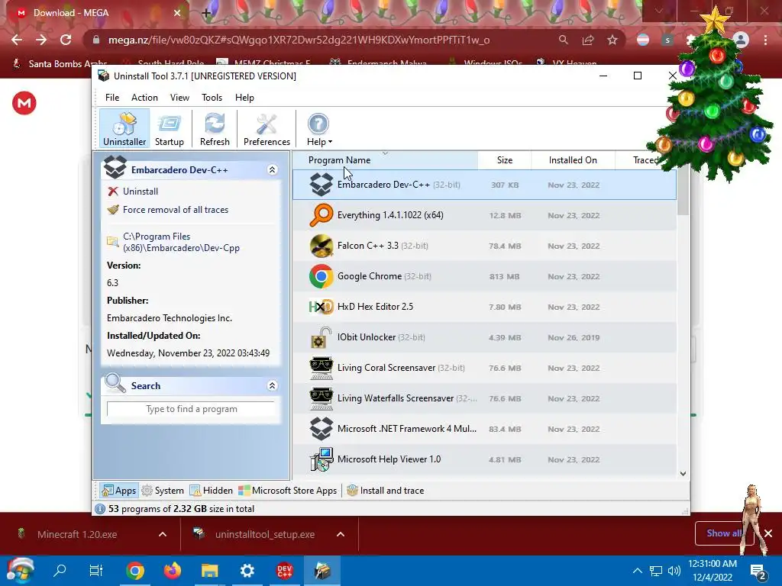
Task: Select the HxD Hex Editor icon
Action: click(322, 307)
